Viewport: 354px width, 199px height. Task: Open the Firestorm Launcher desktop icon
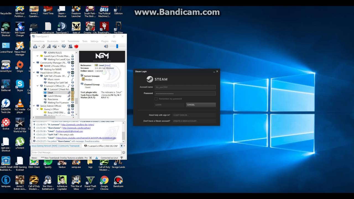pos(76,12)
